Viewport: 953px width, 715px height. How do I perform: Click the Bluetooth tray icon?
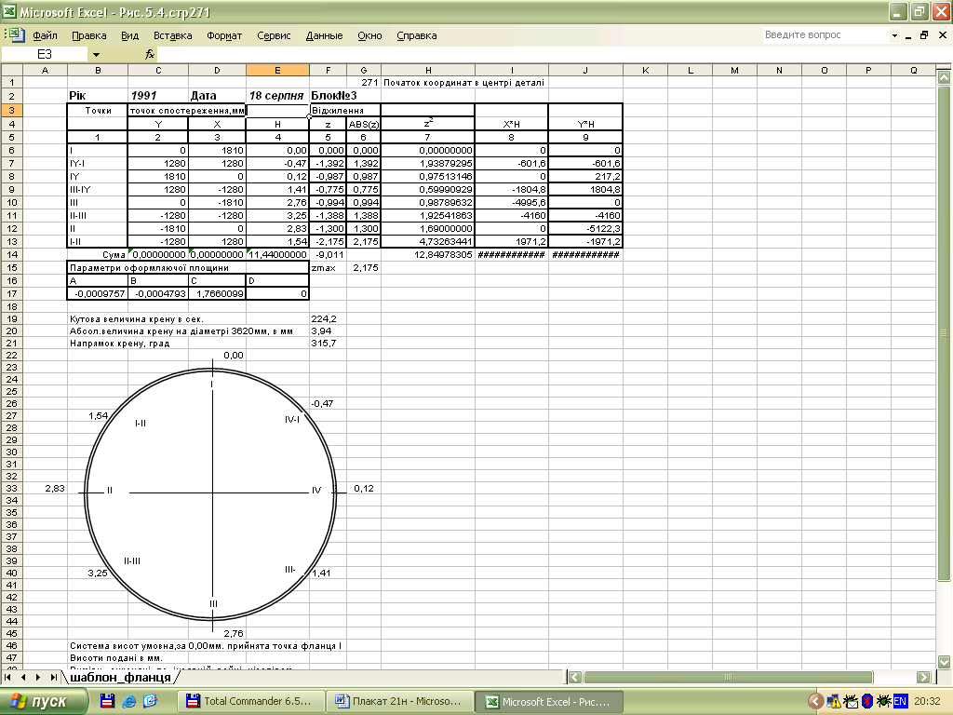867,701
